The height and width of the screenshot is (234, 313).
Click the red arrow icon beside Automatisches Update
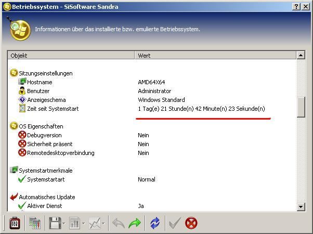pyautogui.click(x=14, y=197)
